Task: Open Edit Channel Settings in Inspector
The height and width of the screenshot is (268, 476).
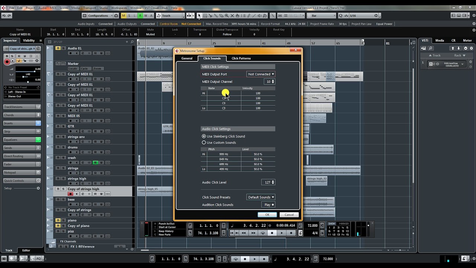Action: click(x=38, y=49)
